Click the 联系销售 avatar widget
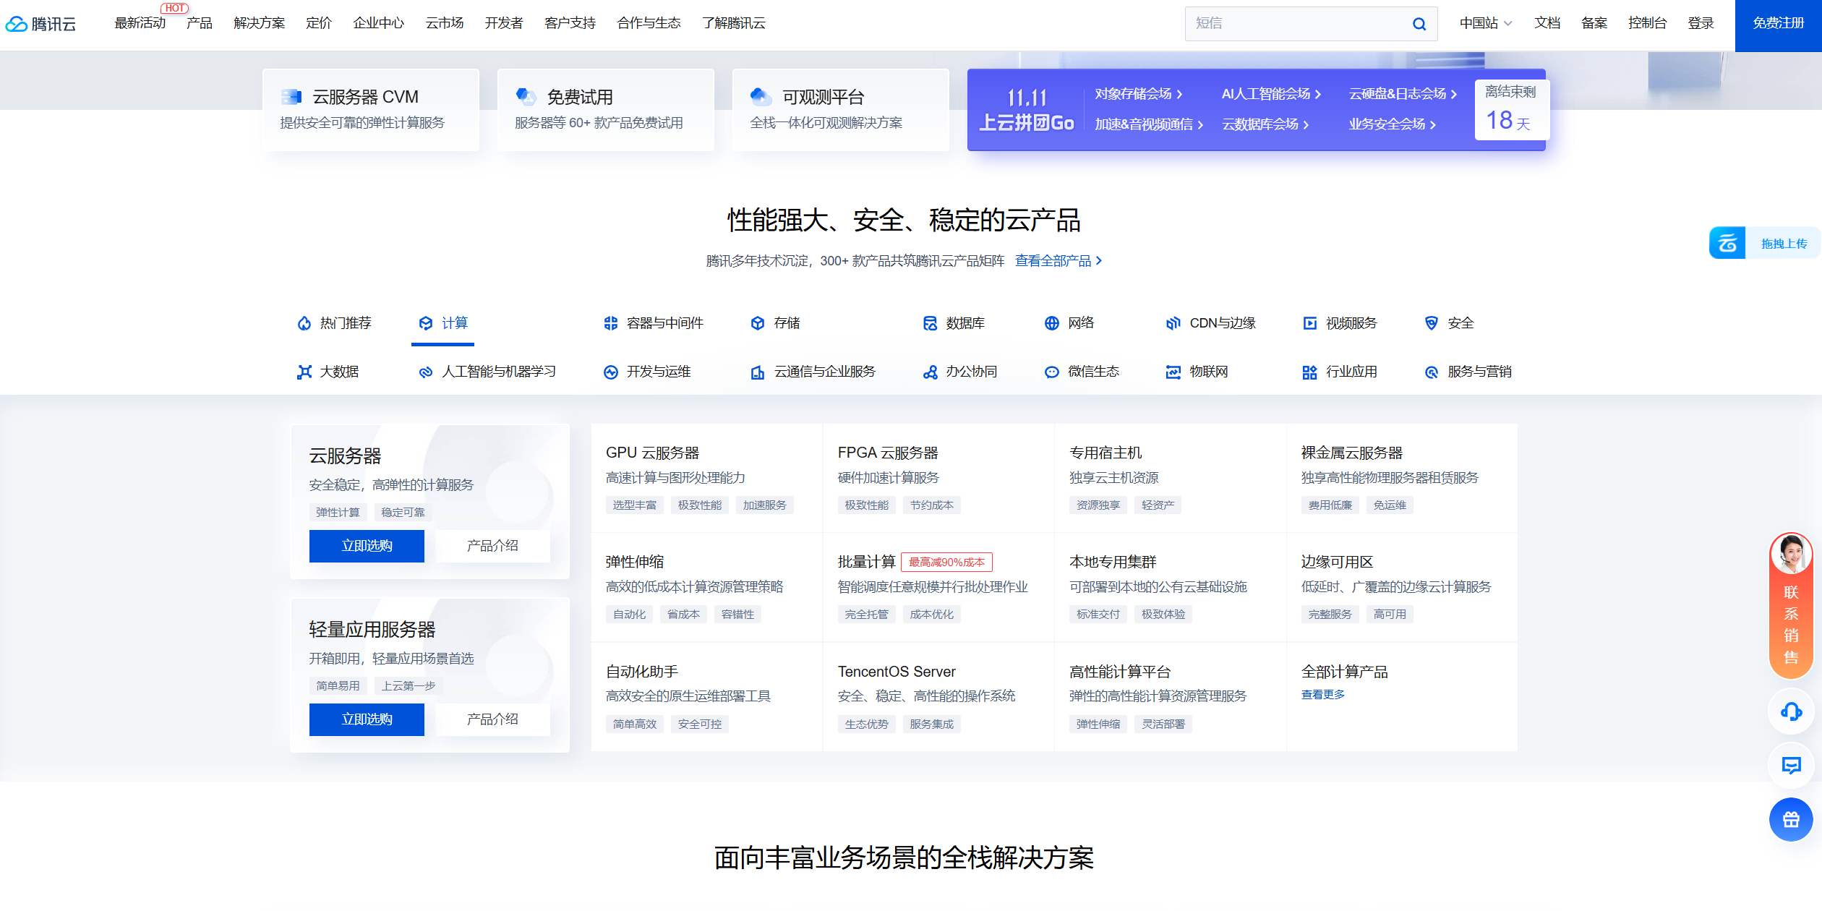This screenshot has width=1822, height=911. coord(1791,606)
